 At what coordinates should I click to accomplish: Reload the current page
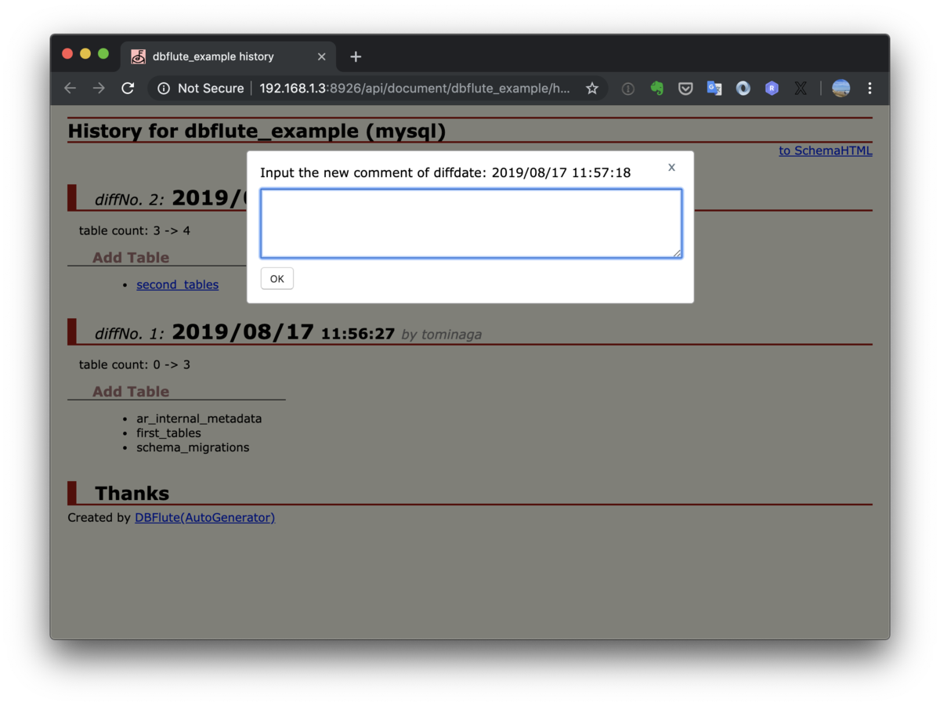(x=128, y=88)
